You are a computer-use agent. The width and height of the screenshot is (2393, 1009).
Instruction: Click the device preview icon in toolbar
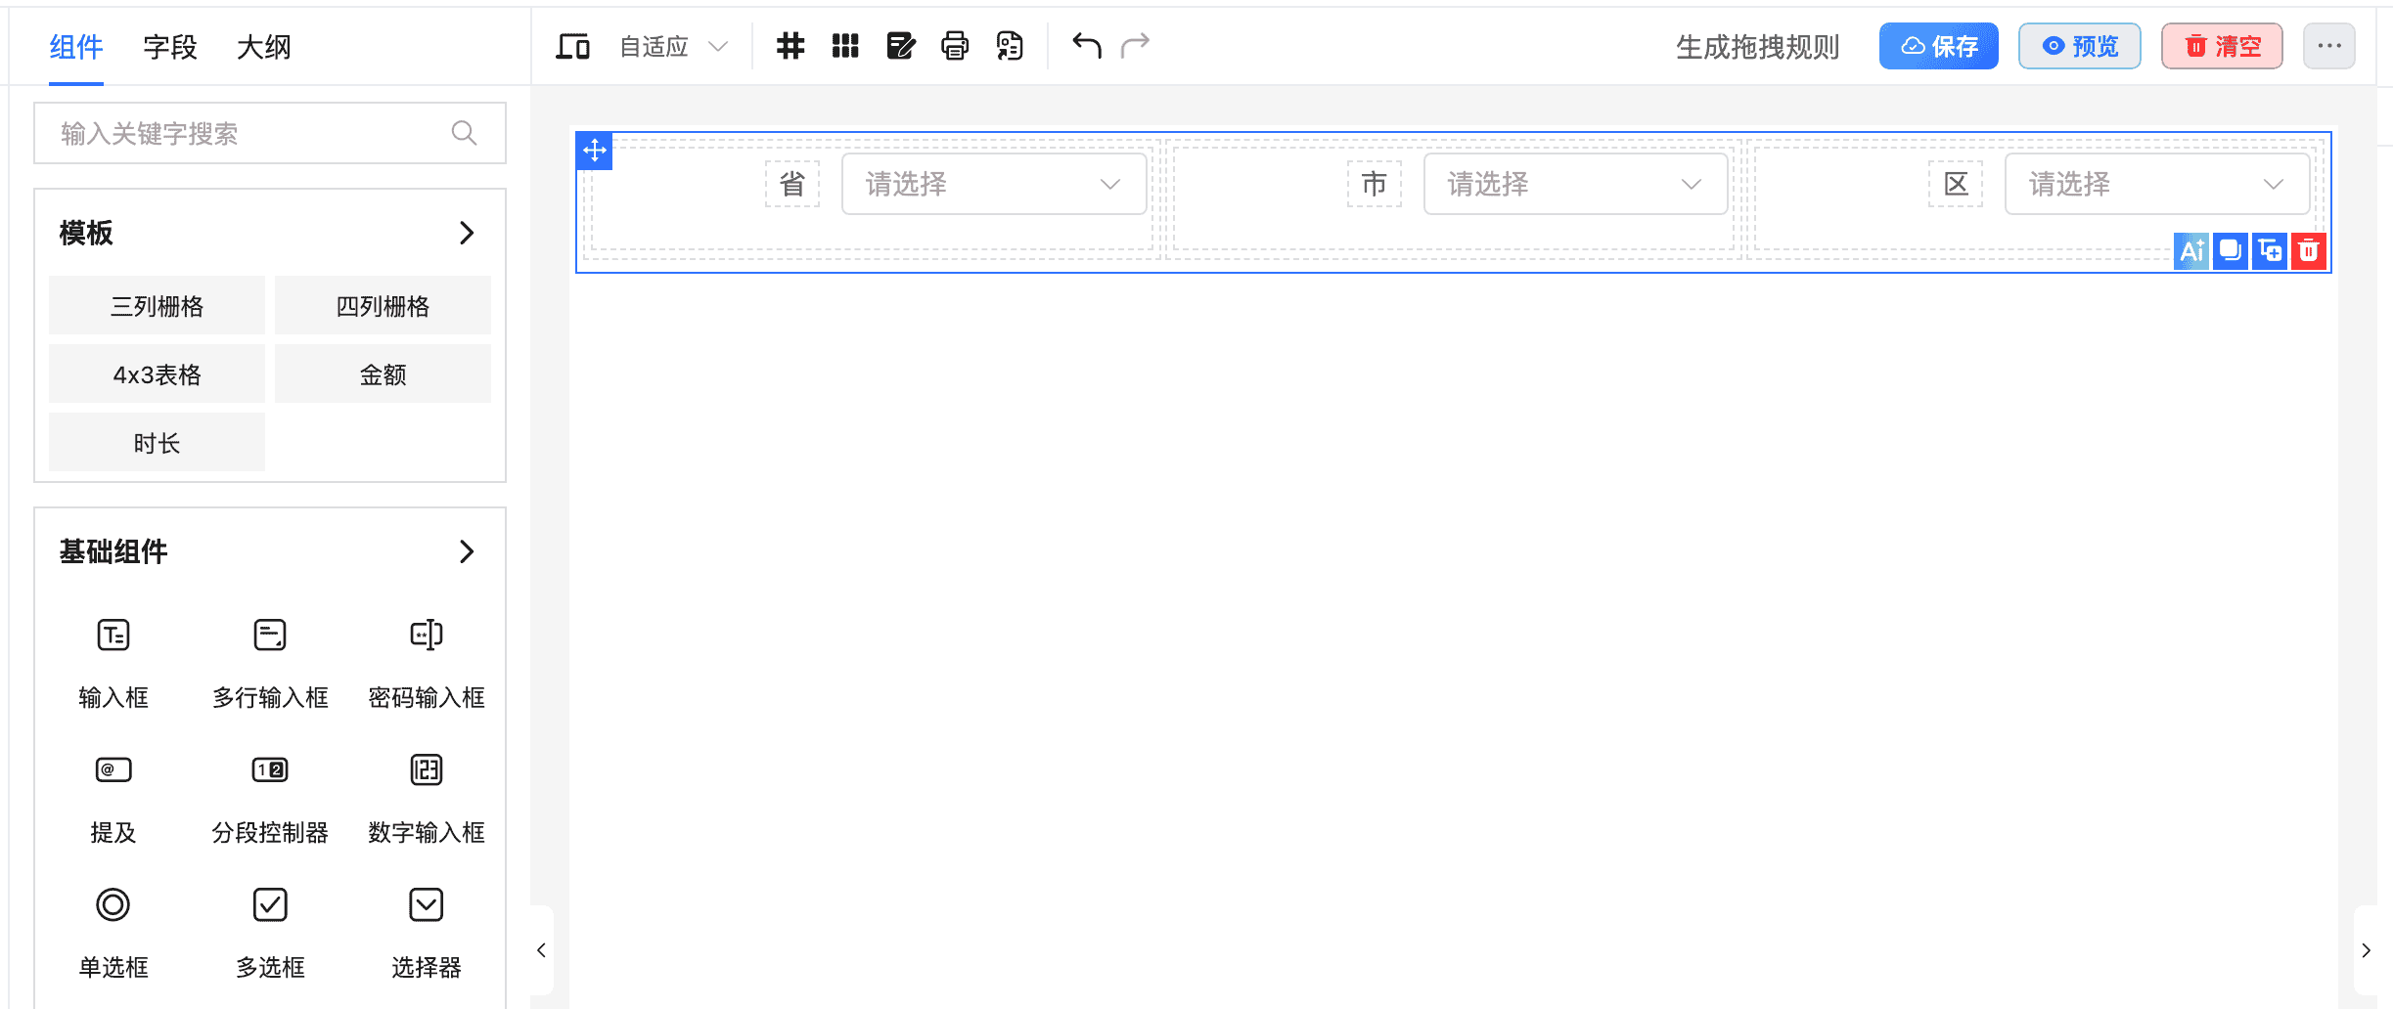pyautogui.click(x=573, y=46)
